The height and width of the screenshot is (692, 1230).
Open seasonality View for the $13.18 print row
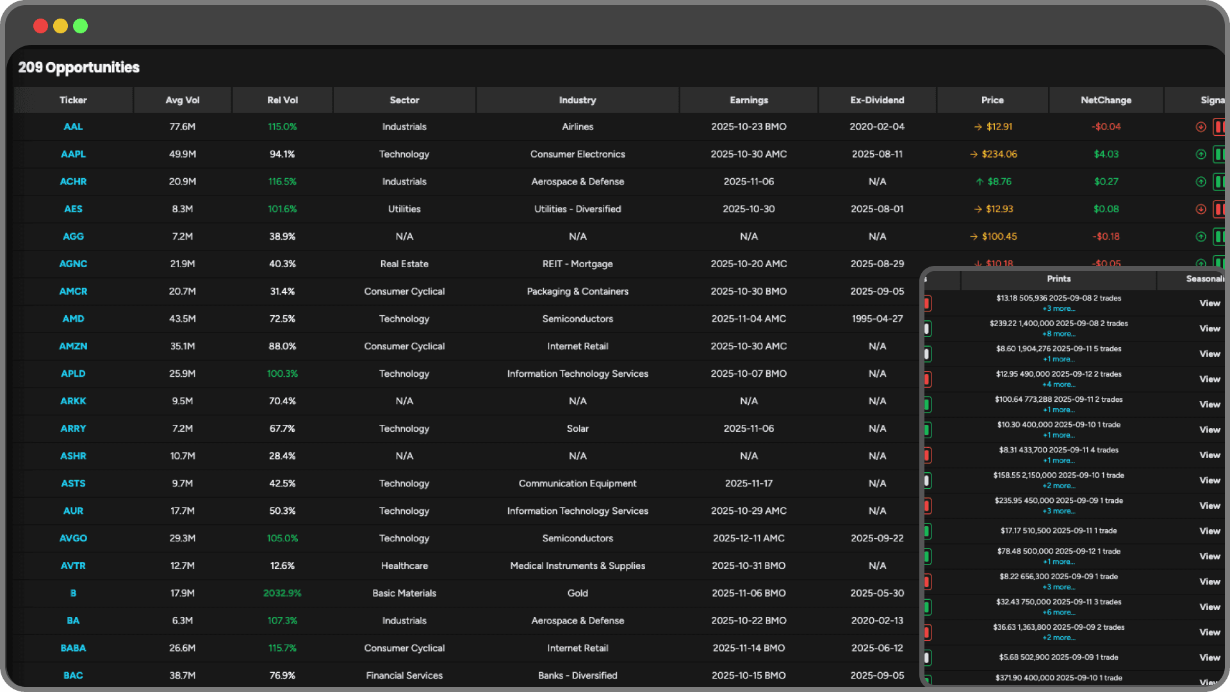[x=1209, y=303]
